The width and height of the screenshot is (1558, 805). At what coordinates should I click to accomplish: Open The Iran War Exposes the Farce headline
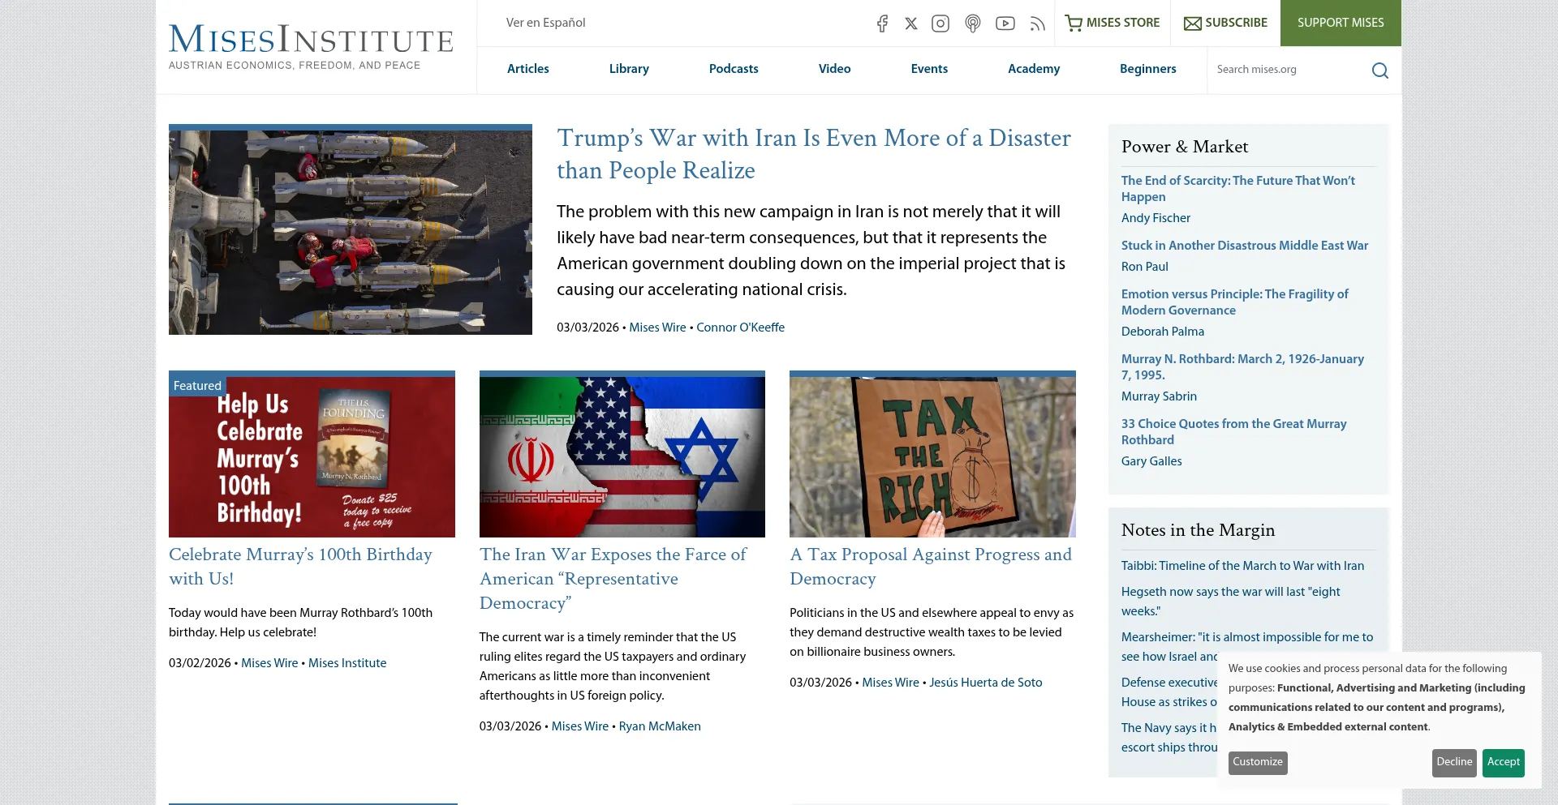tap(613, 579)
